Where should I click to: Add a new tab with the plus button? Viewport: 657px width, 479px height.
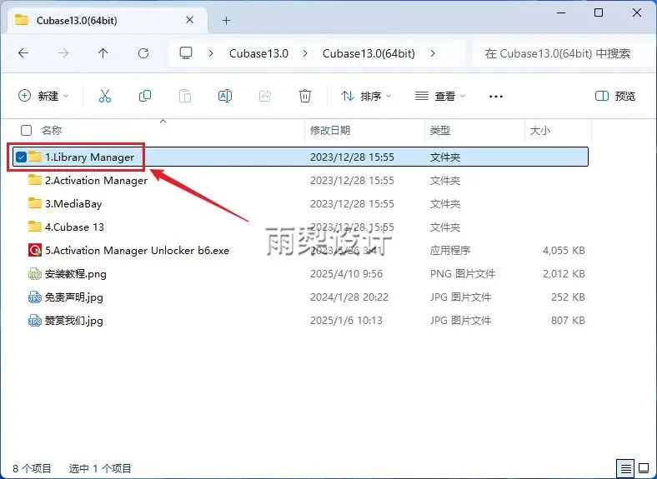pyautogui.click(x=226, y=20)
